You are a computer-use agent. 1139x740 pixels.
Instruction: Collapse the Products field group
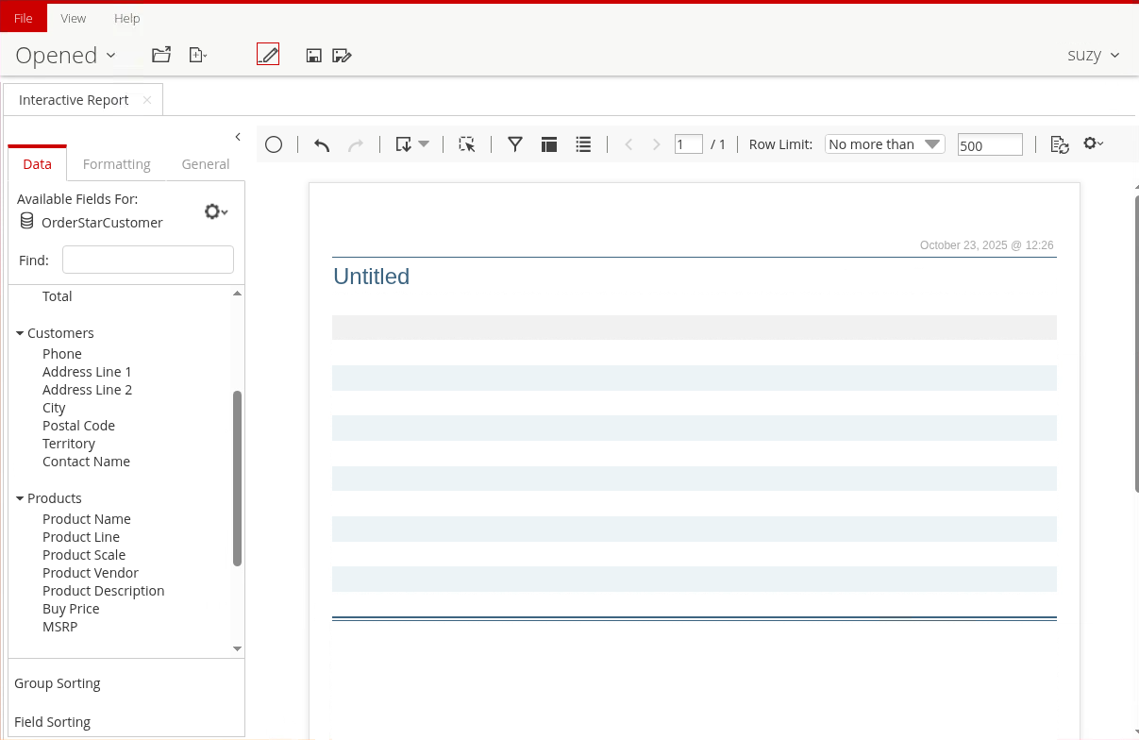click(20, 498)
